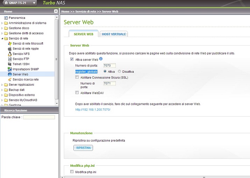This screenshot has height=178, width=250.
Task: Expand the Server Applicazioni tree node
Action: click(2, 85)
